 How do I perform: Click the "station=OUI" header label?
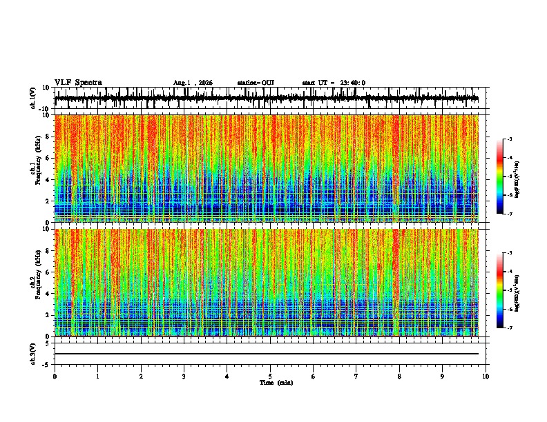click(256, 83)
